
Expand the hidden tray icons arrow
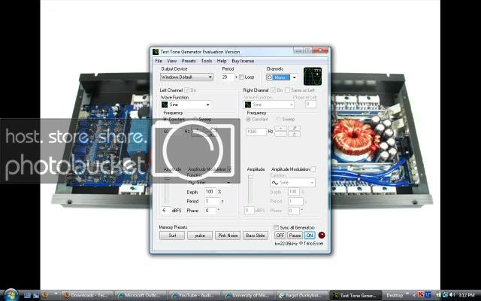click(x=414, y=296)
